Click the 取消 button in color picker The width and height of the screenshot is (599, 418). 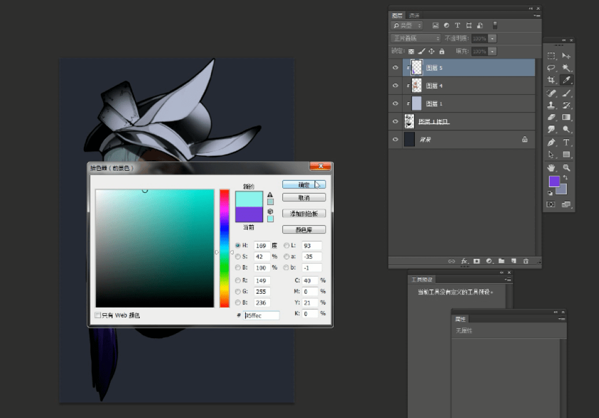tap(303, 198)
